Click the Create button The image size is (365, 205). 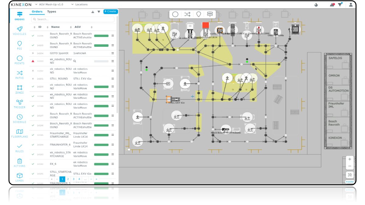110,12
